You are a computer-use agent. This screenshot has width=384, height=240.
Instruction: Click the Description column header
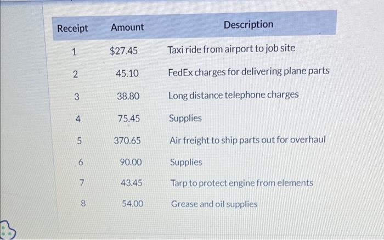tap(248, 24)
